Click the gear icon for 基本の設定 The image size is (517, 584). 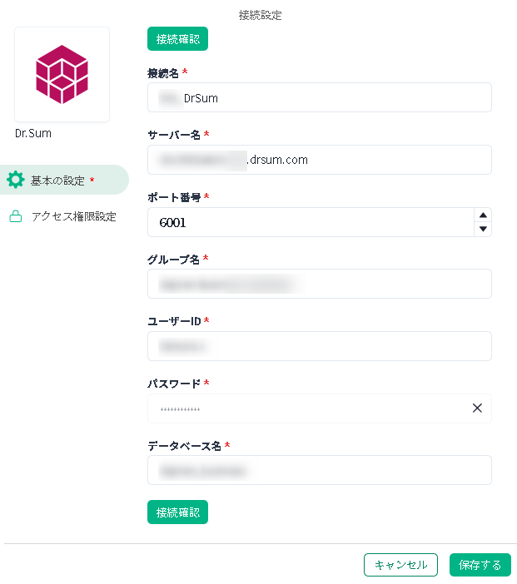pos(15,180)
